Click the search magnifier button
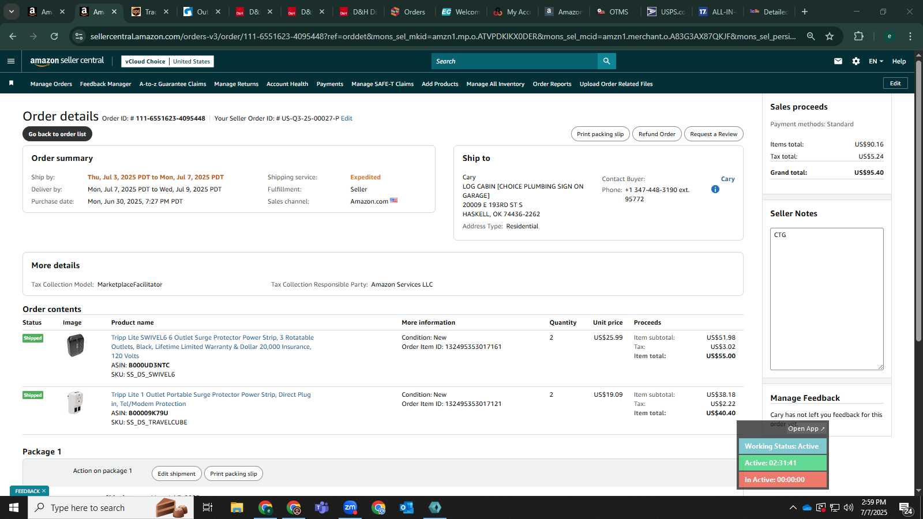 (x=606, y=61)
